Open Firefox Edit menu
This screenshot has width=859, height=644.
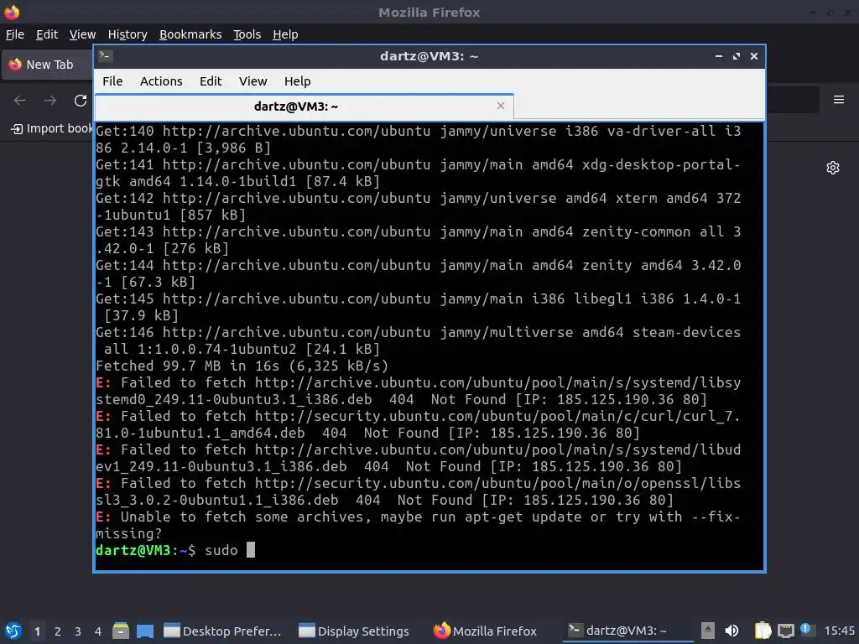point(47,34)
